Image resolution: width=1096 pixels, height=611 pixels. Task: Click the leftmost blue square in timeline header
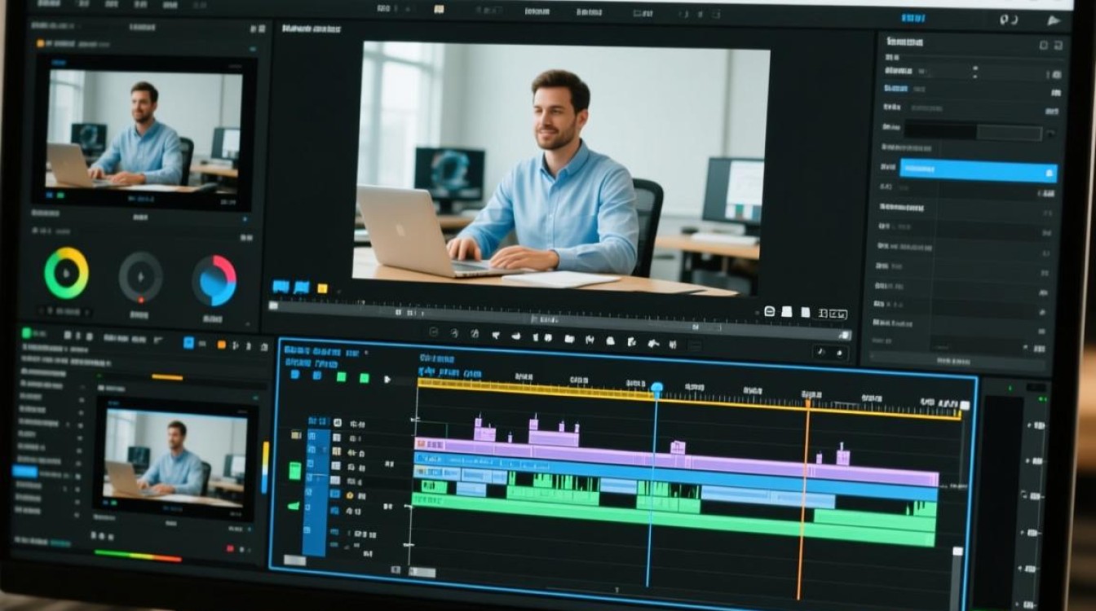[294, 375]
